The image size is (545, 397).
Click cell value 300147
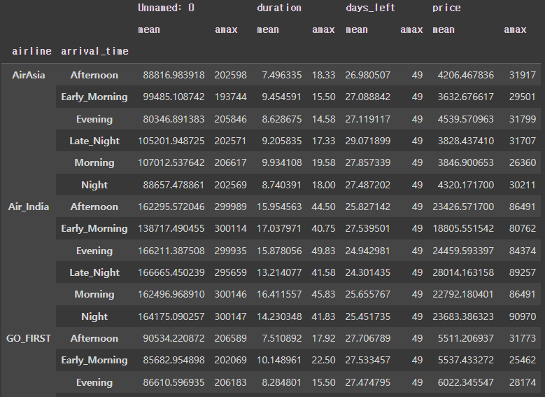[x=230, y=316]
